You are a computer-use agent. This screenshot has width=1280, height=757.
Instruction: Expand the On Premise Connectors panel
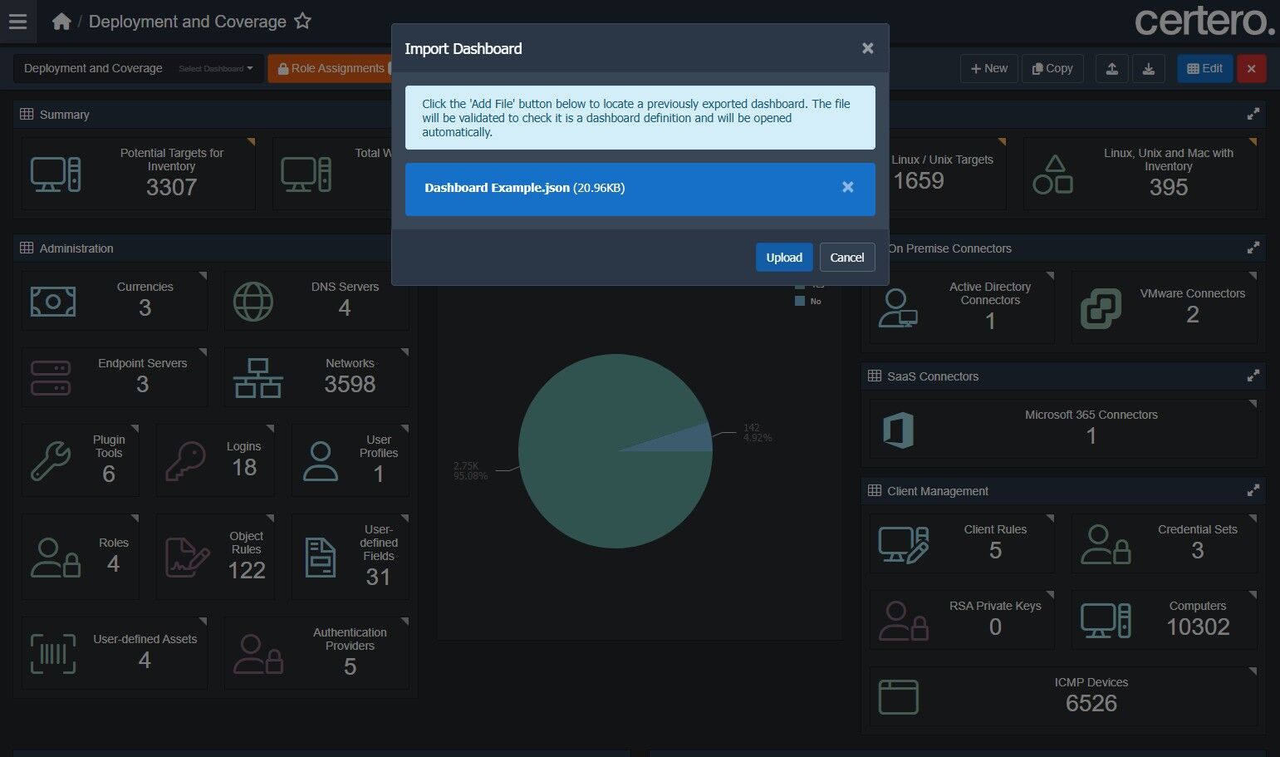[1253, 248]
